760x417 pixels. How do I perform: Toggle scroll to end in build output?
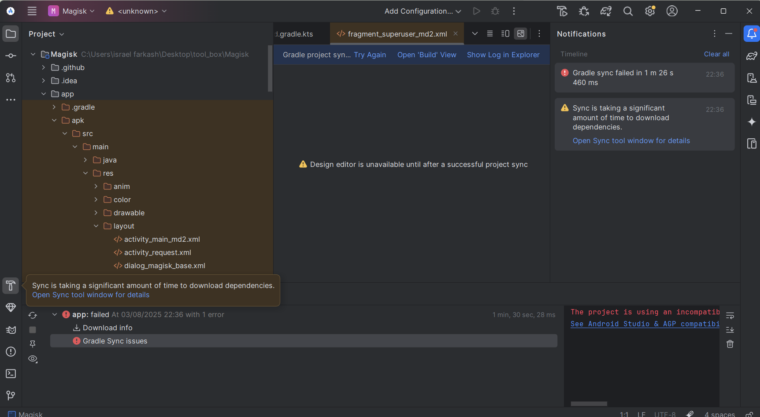pos(730,329)
